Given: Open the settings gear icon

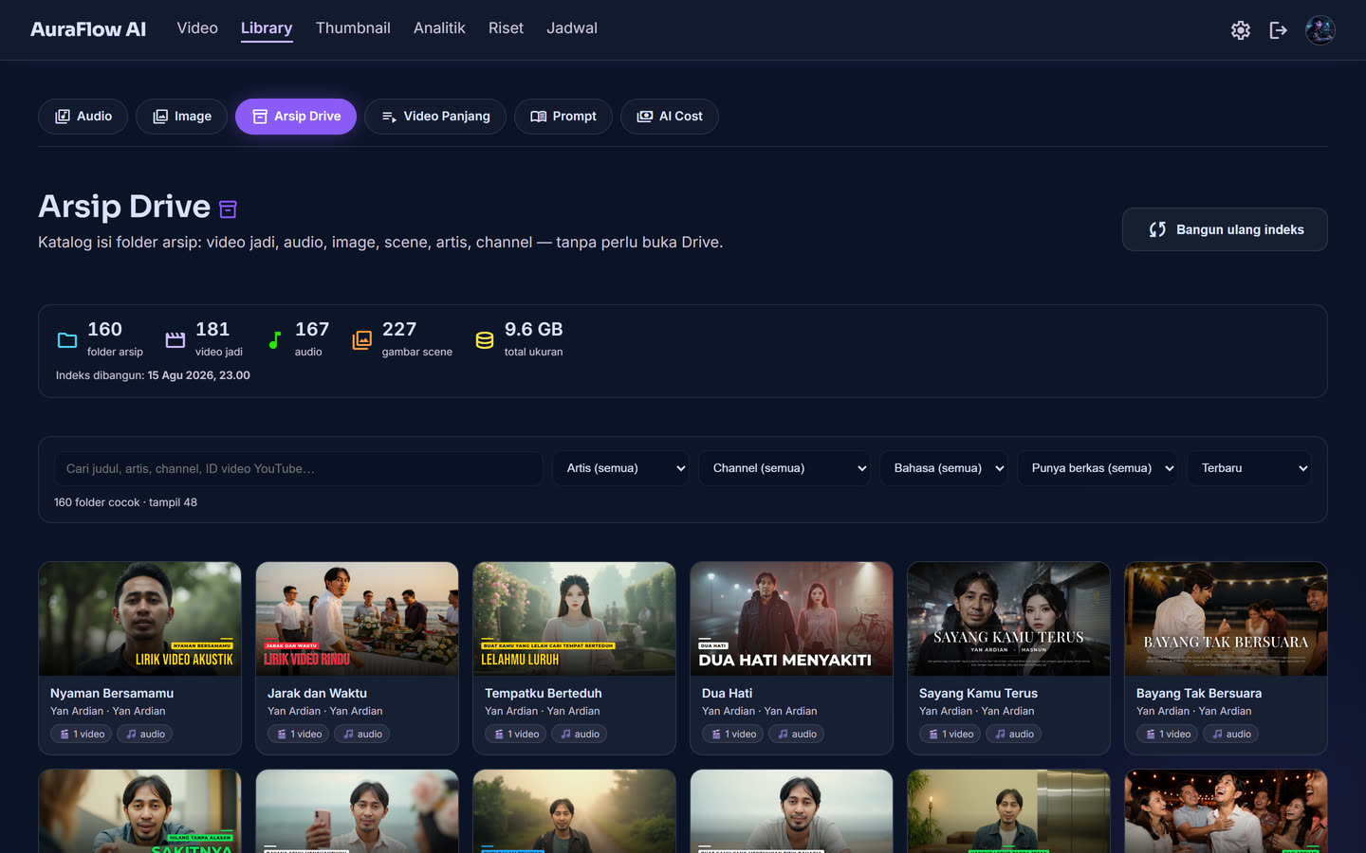Looking at the screenshot, I should coord(1241,30).
